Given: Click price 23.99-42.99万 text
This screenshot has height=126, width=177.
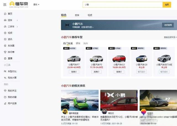Looking at the screenshot, I should tap(74, 67).
